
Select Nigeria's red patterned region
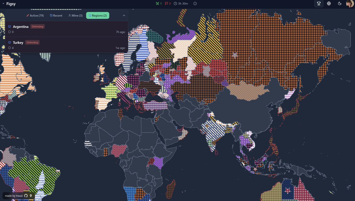coord(118,151)
